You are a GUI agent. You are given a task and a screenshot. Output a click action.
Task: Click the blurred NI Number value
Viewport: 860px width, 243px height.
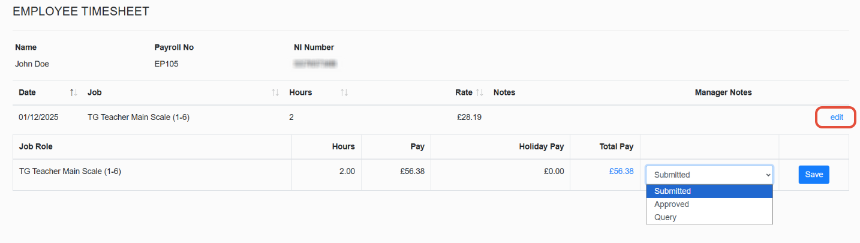314,62
